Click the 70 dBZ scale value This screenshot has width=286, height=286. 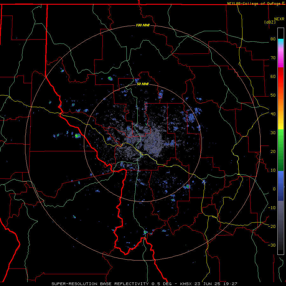[273, 58]
